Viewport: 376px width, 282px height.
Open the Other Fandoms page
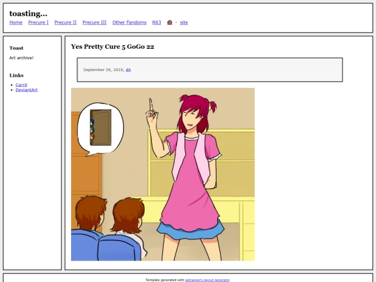point(130,22)
